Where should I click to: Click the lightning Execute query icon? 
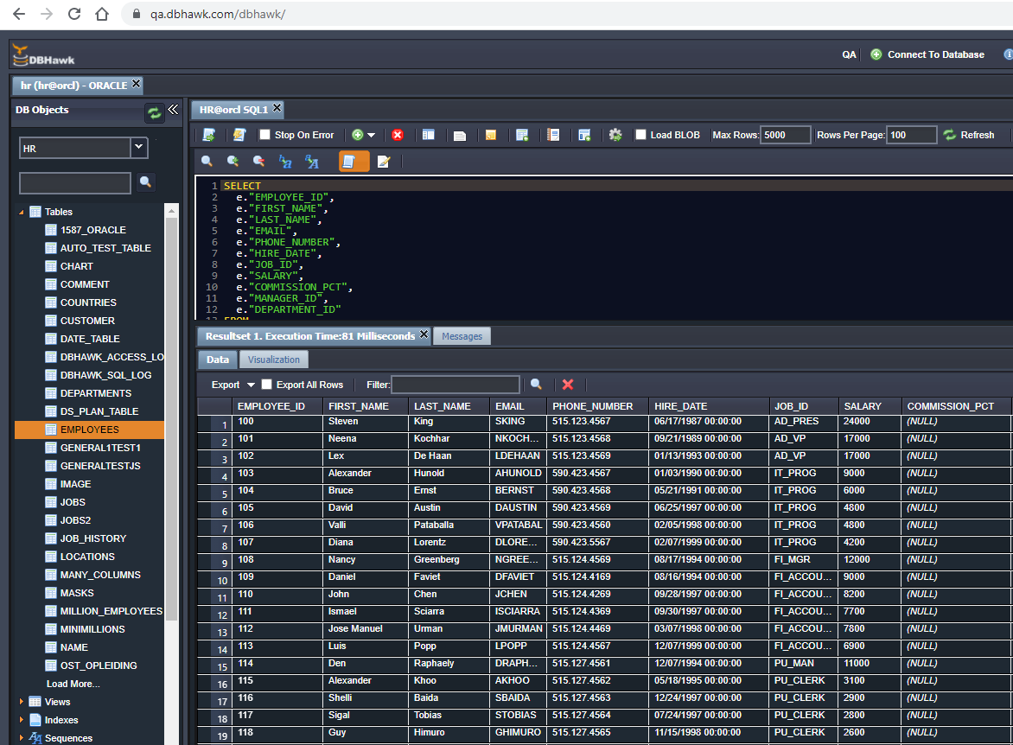[239, 135]
